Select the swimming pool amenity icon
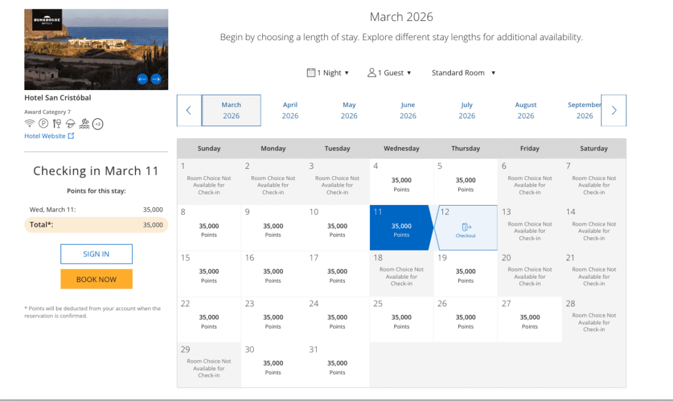This screenshot has height=401, width=673. click(85, 124)
